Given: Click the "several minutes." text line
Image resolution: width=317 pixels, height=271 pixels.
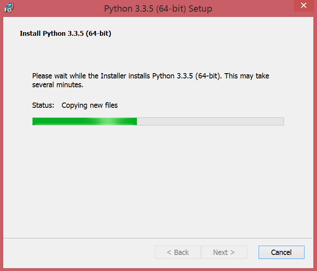Looking at the screenshot, I should [58, 85].
